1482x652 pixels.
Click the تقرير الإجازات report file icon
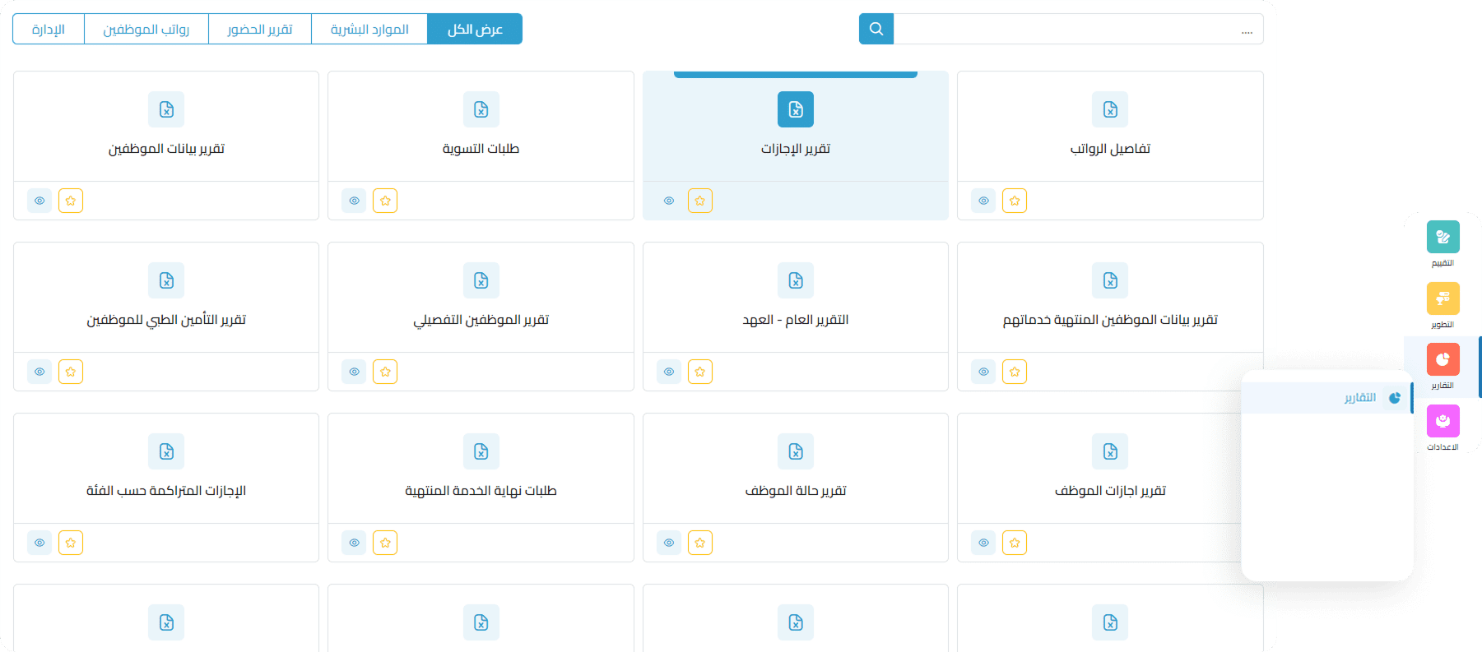[795, 109]
